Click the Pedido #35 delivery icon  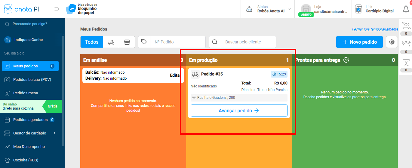pyautogui.click(x=195, y=74)
